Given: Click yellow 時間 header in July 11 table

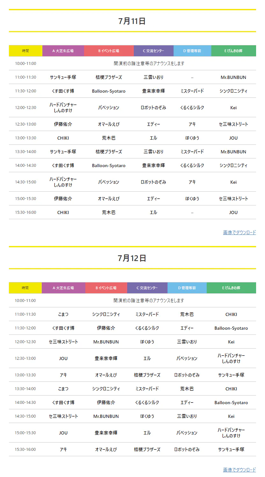Looking at the screenshot, I should [x=25, y=51].
